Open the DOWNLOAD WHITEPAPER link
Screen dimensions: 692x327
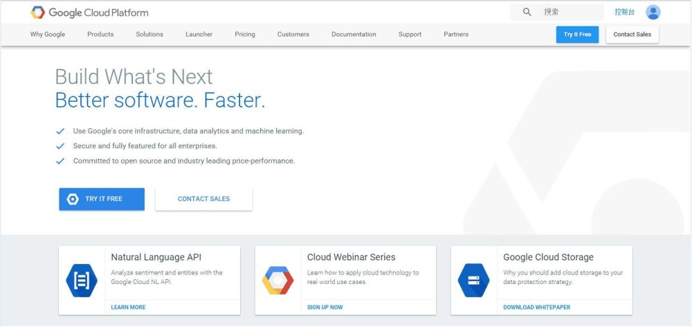[x=537, y=307]
